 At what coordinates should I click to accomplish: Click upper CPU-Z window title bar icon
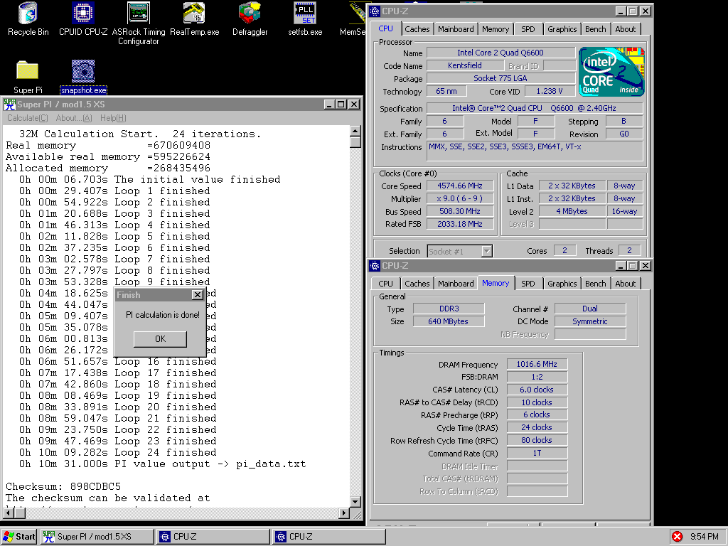[375, 11]
